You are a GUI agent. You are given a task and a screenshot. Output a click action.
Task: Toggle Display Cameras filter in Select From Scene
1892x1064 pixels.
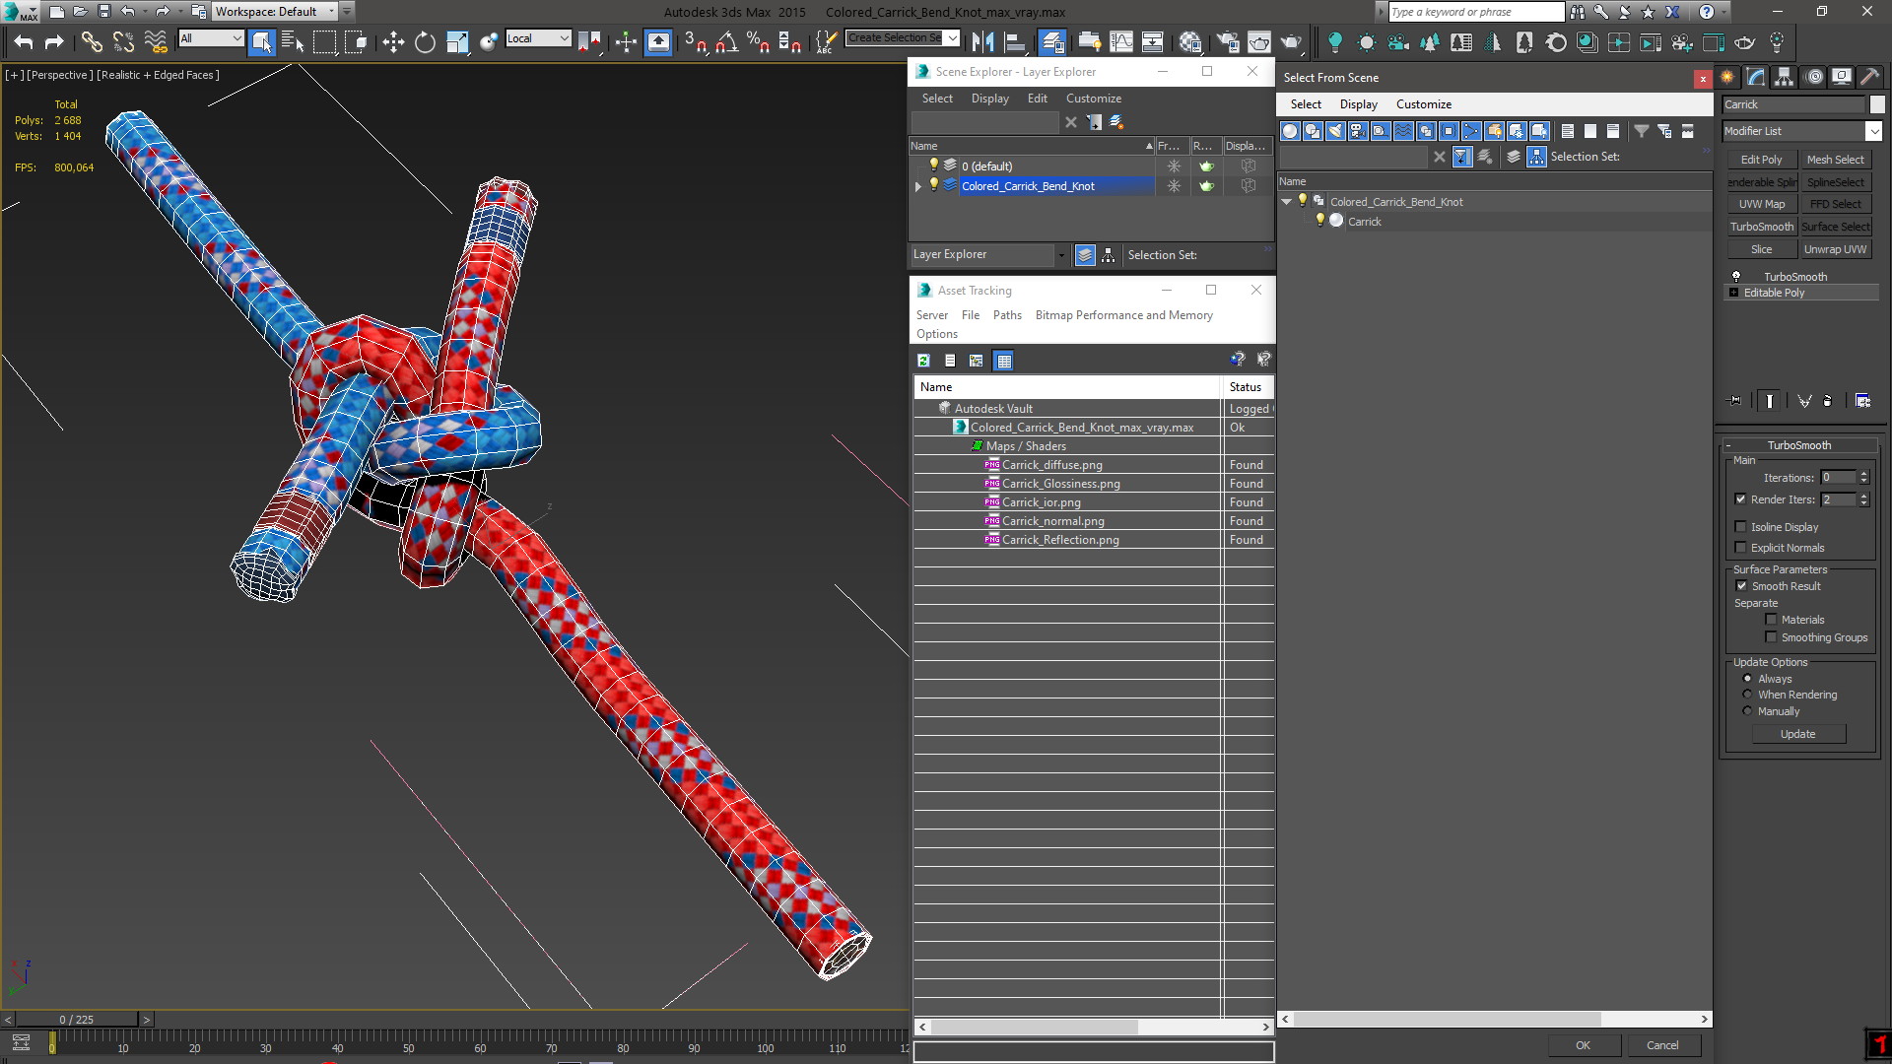[1358, 131]
